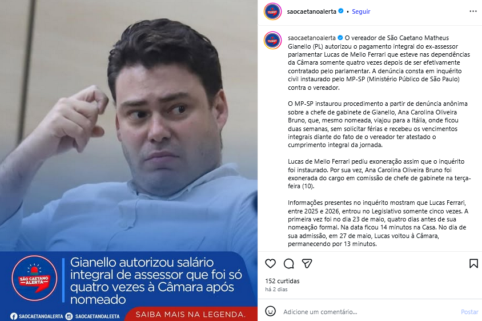Like the post with the heart icon
This screenshot has height=321, width=482.
coord(270,263)
